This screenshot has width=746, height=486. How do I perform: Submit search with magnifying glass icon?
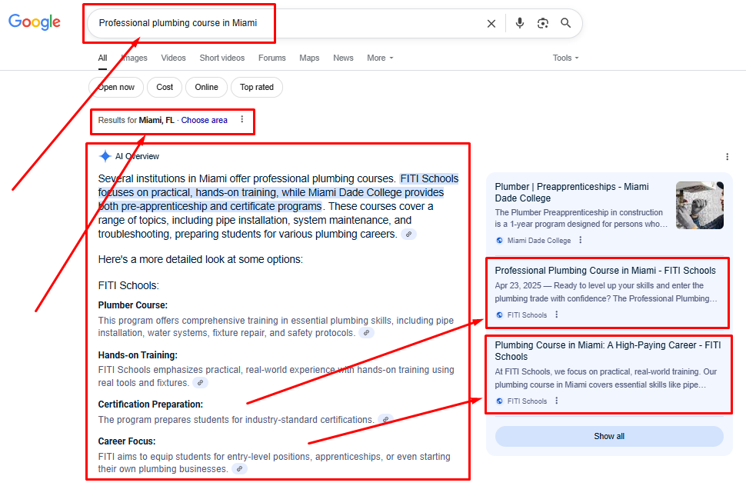point(566,23)
